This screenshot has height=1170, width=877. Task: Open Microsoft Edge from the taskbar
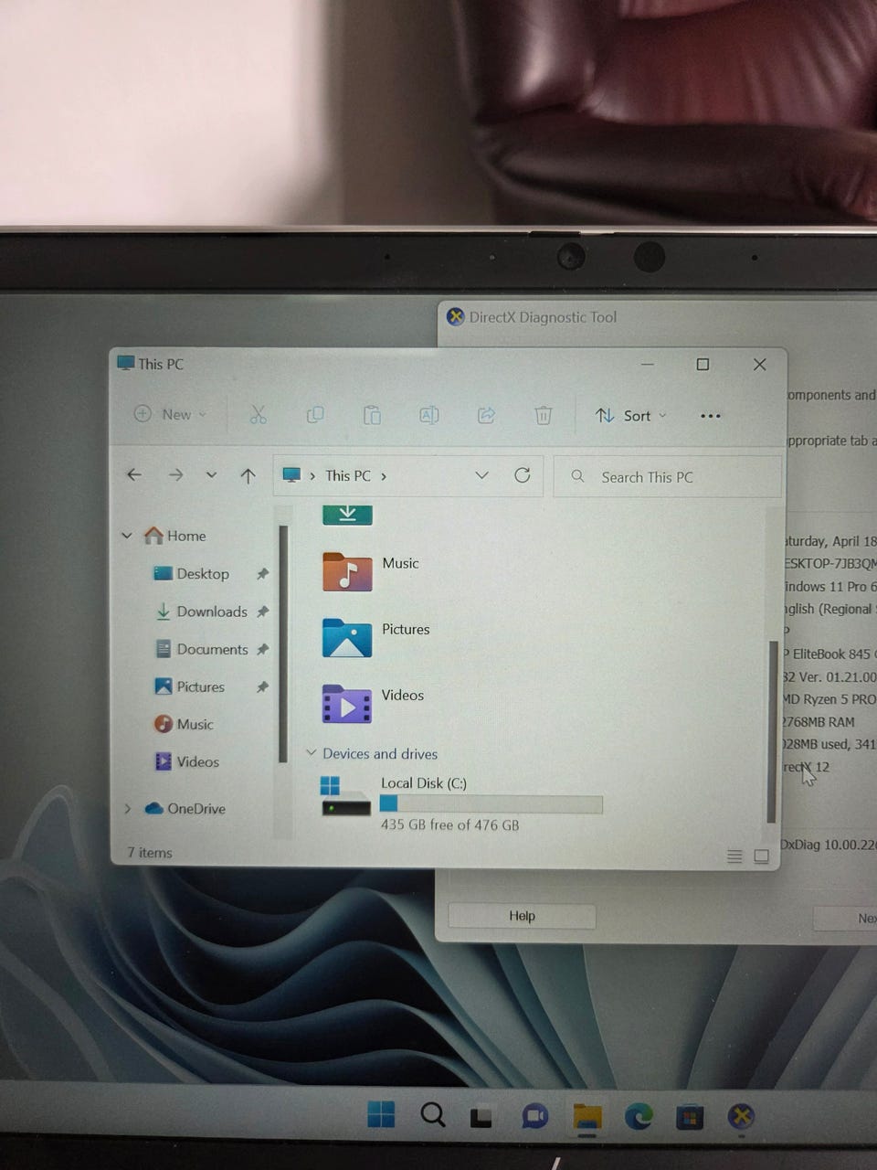pyautogui.click(x=639, y=1116)
